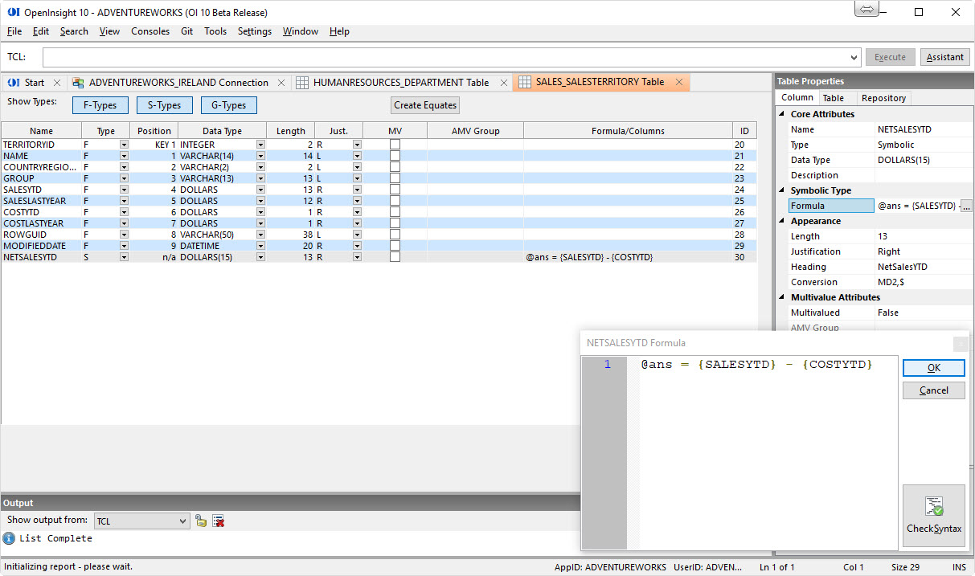
Task: Click the NETSALESYTD formula cell in grid
Action: coord(628,257)
